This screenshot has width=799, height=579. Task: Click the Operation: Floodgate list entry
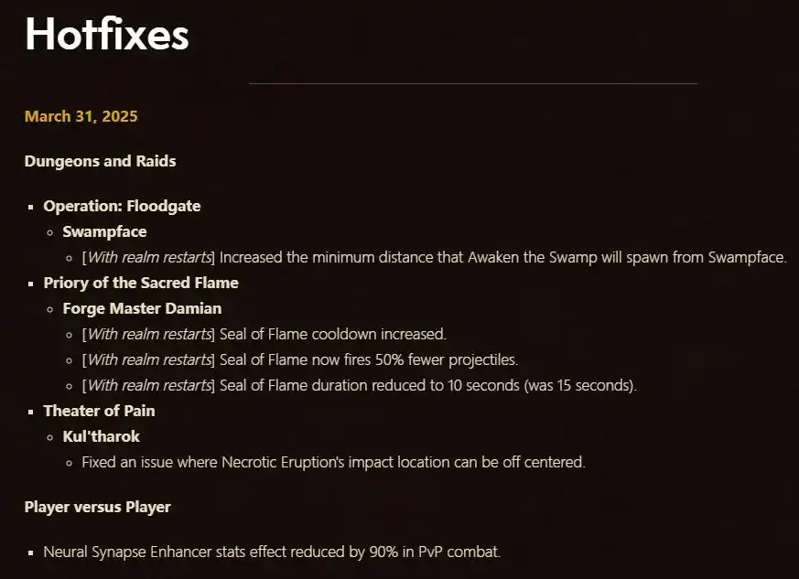pos(122,206)
